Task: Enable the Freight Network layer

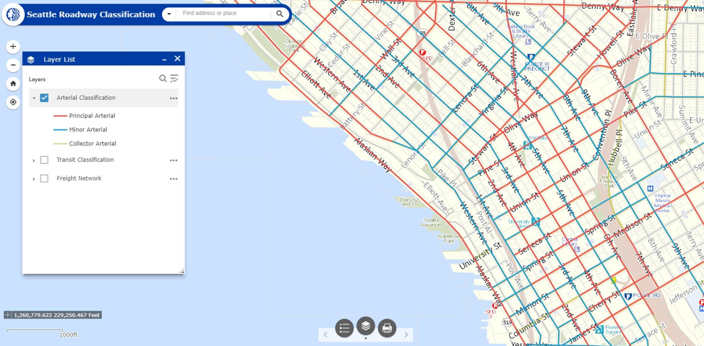Action: coord(44,178)
